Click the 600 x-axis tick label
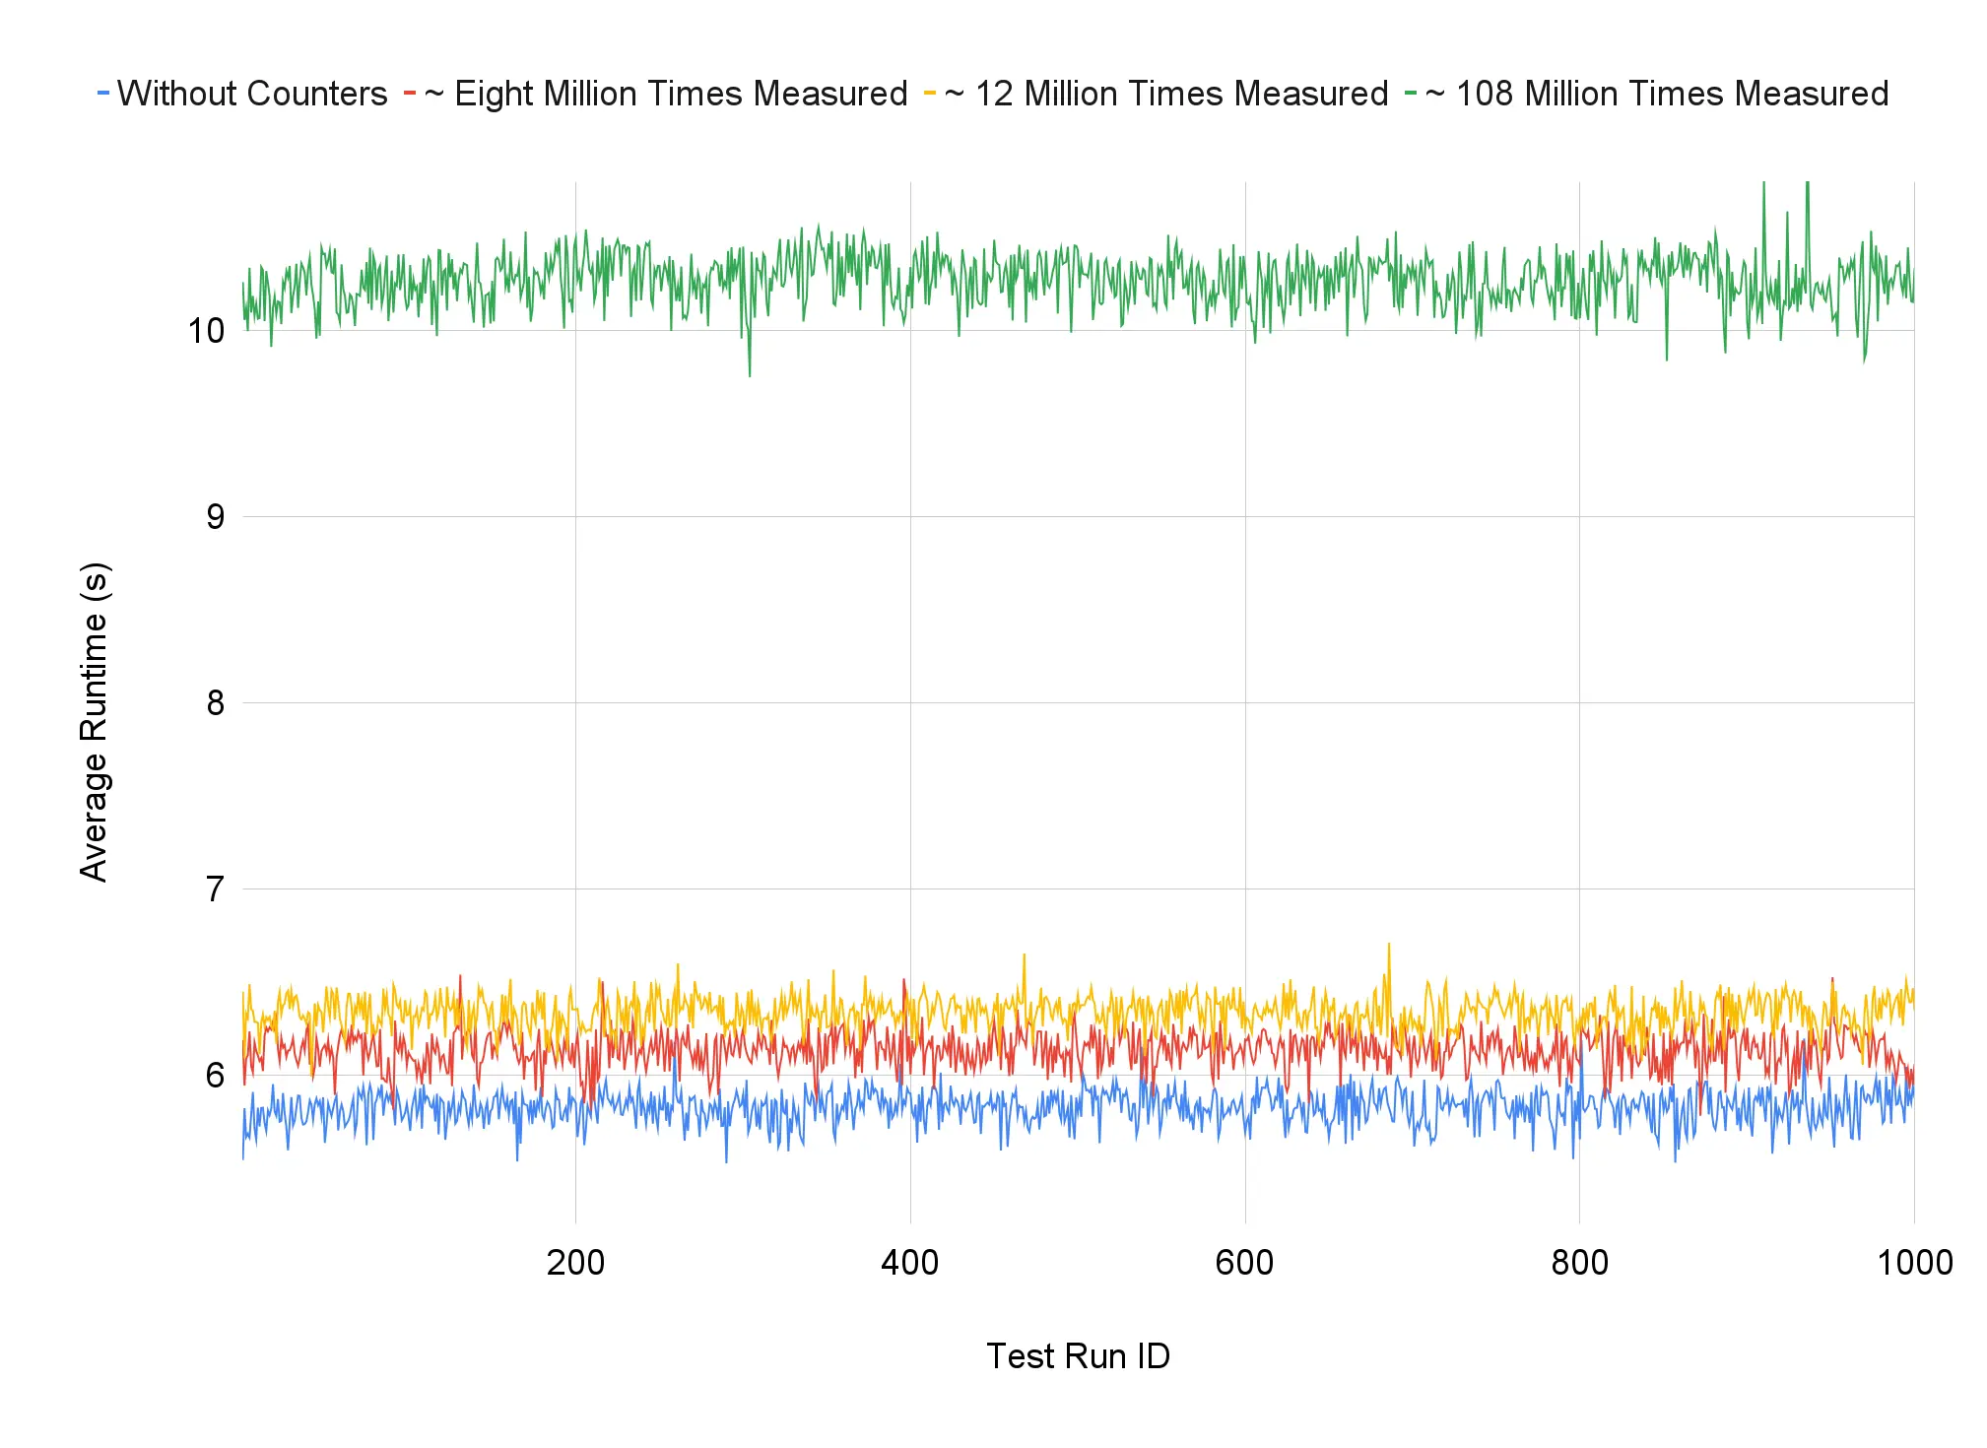The height and width of the screenshot is (1448, 1987). pos(1244,1263)
